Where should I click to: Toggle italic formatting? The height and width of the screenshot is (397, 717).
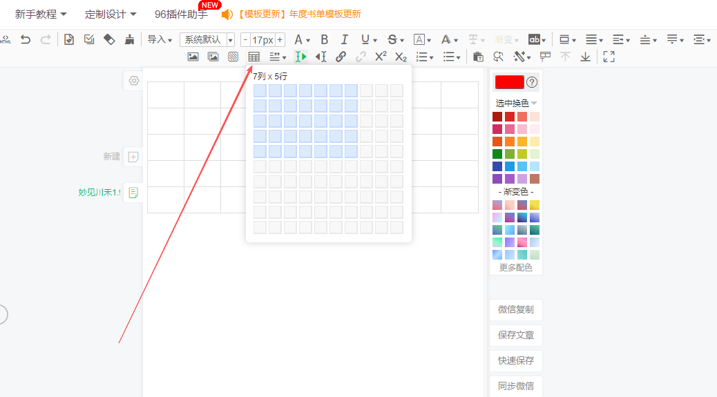tap(345, 39)
